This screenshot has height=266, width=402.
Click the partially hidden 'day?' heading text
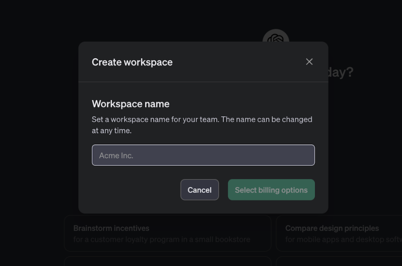coord(341,72)
